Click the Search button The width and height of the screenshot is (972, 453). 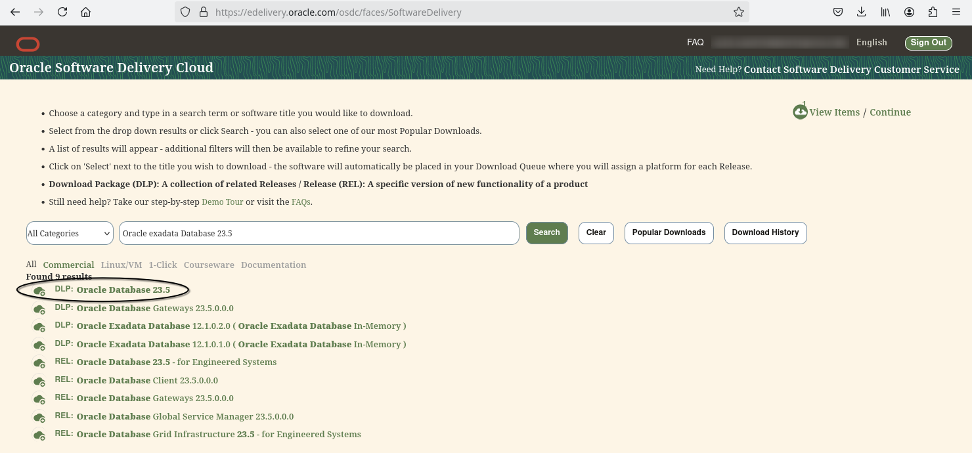(546, 232)
